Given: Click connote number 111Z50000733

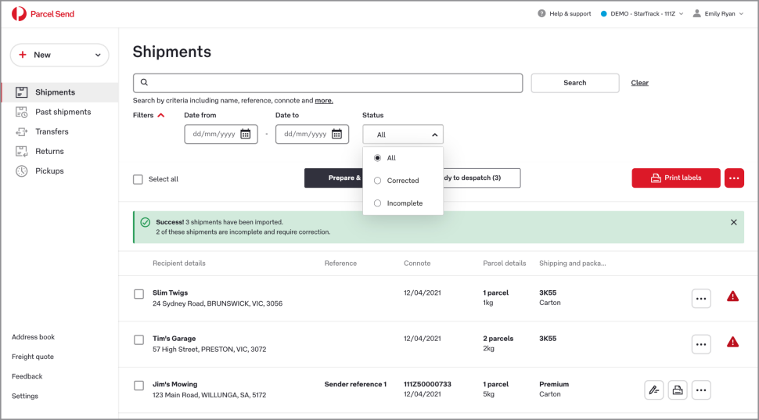Looking at the screenshot, I should click(x=427, y=384).
